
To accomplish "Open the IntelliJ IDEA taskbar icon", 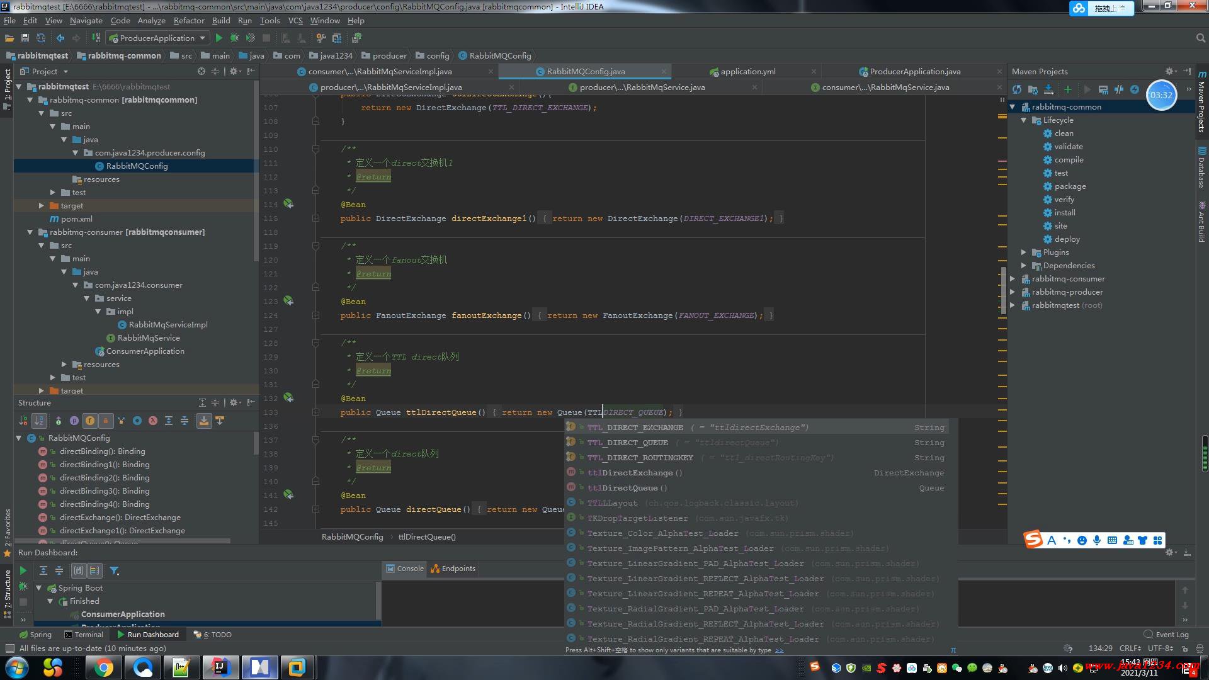I will [x=220, y=667].
